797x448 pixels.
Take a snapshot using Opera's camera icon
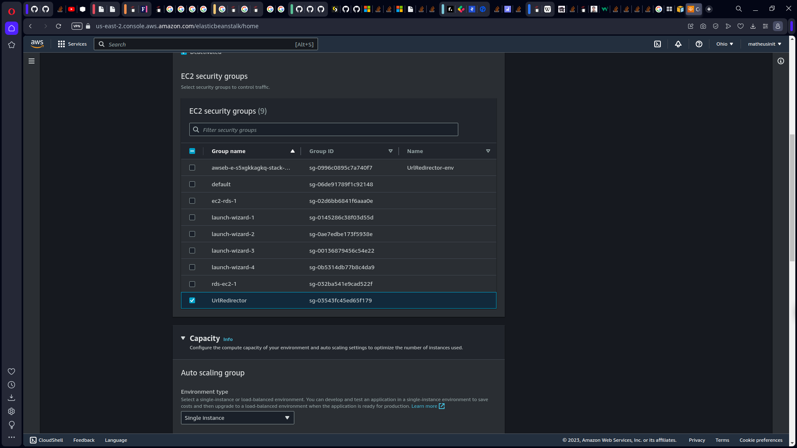(x=703, y=26)
